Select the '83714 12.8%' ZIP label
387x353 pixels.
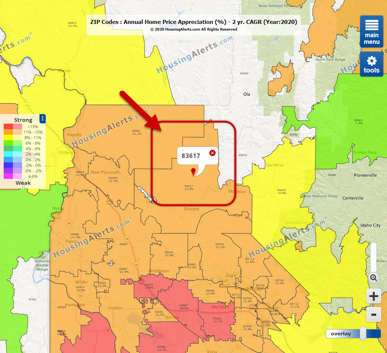[x=250, y=260]
